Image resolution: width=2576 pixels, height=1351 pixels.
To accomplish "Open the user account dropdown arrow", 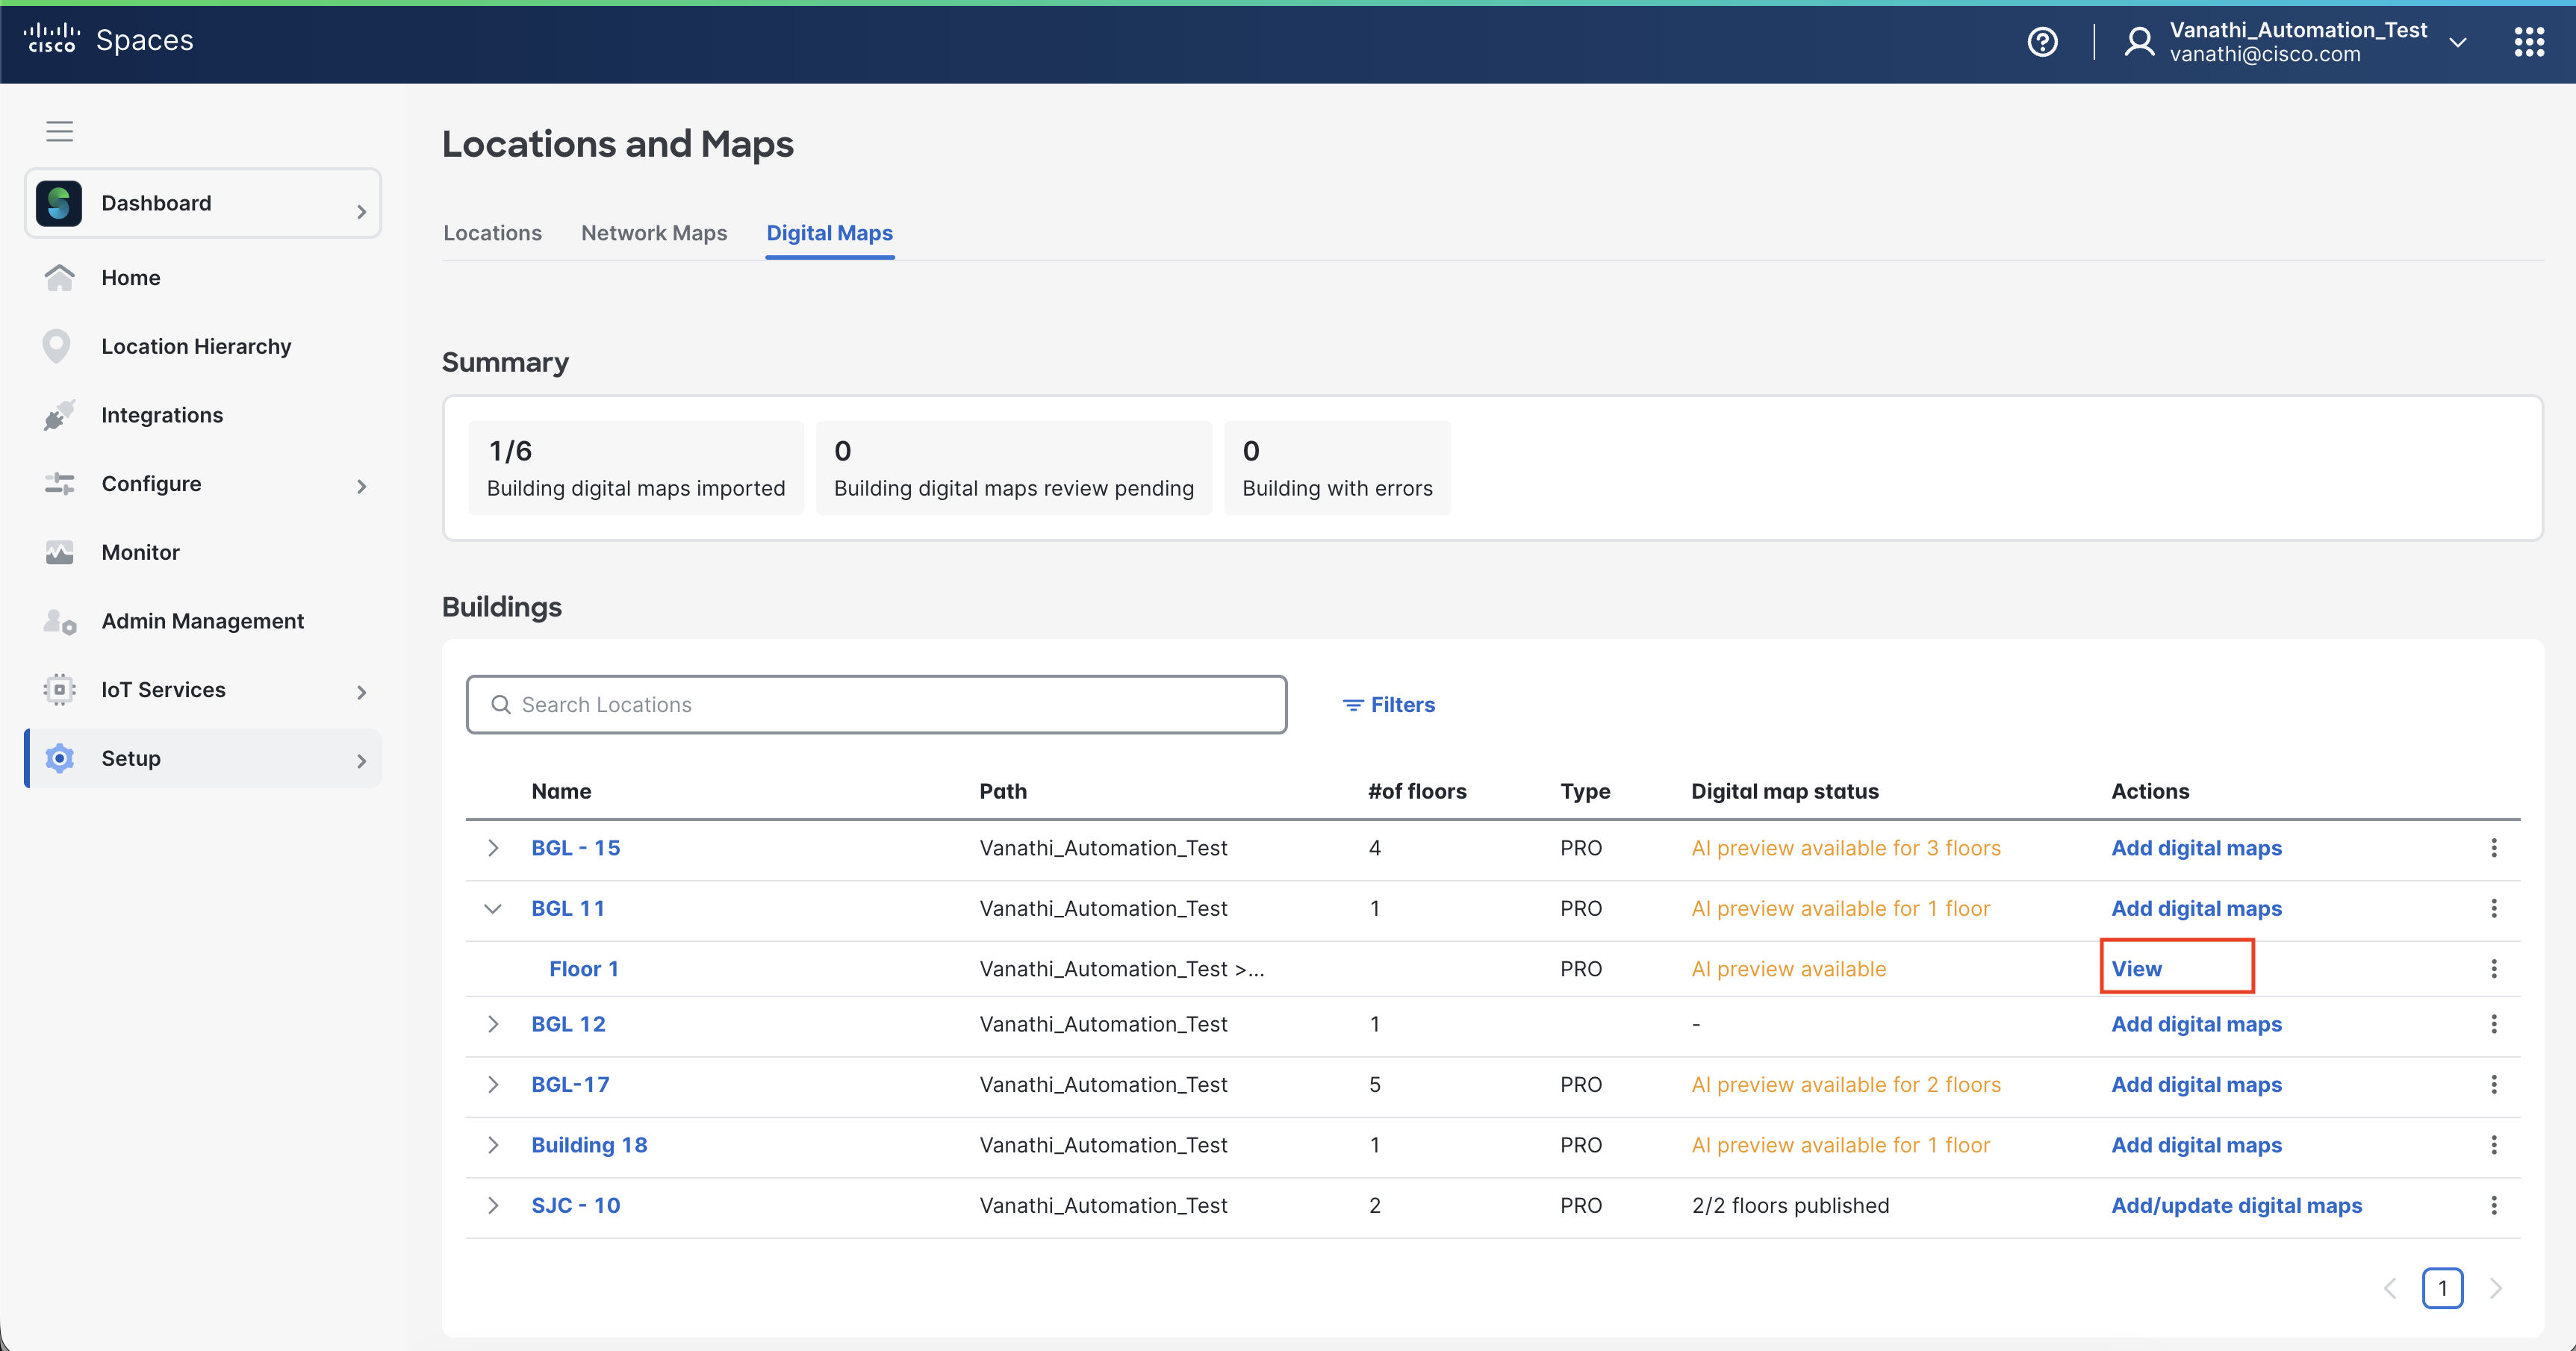I will click(2457, 42).
